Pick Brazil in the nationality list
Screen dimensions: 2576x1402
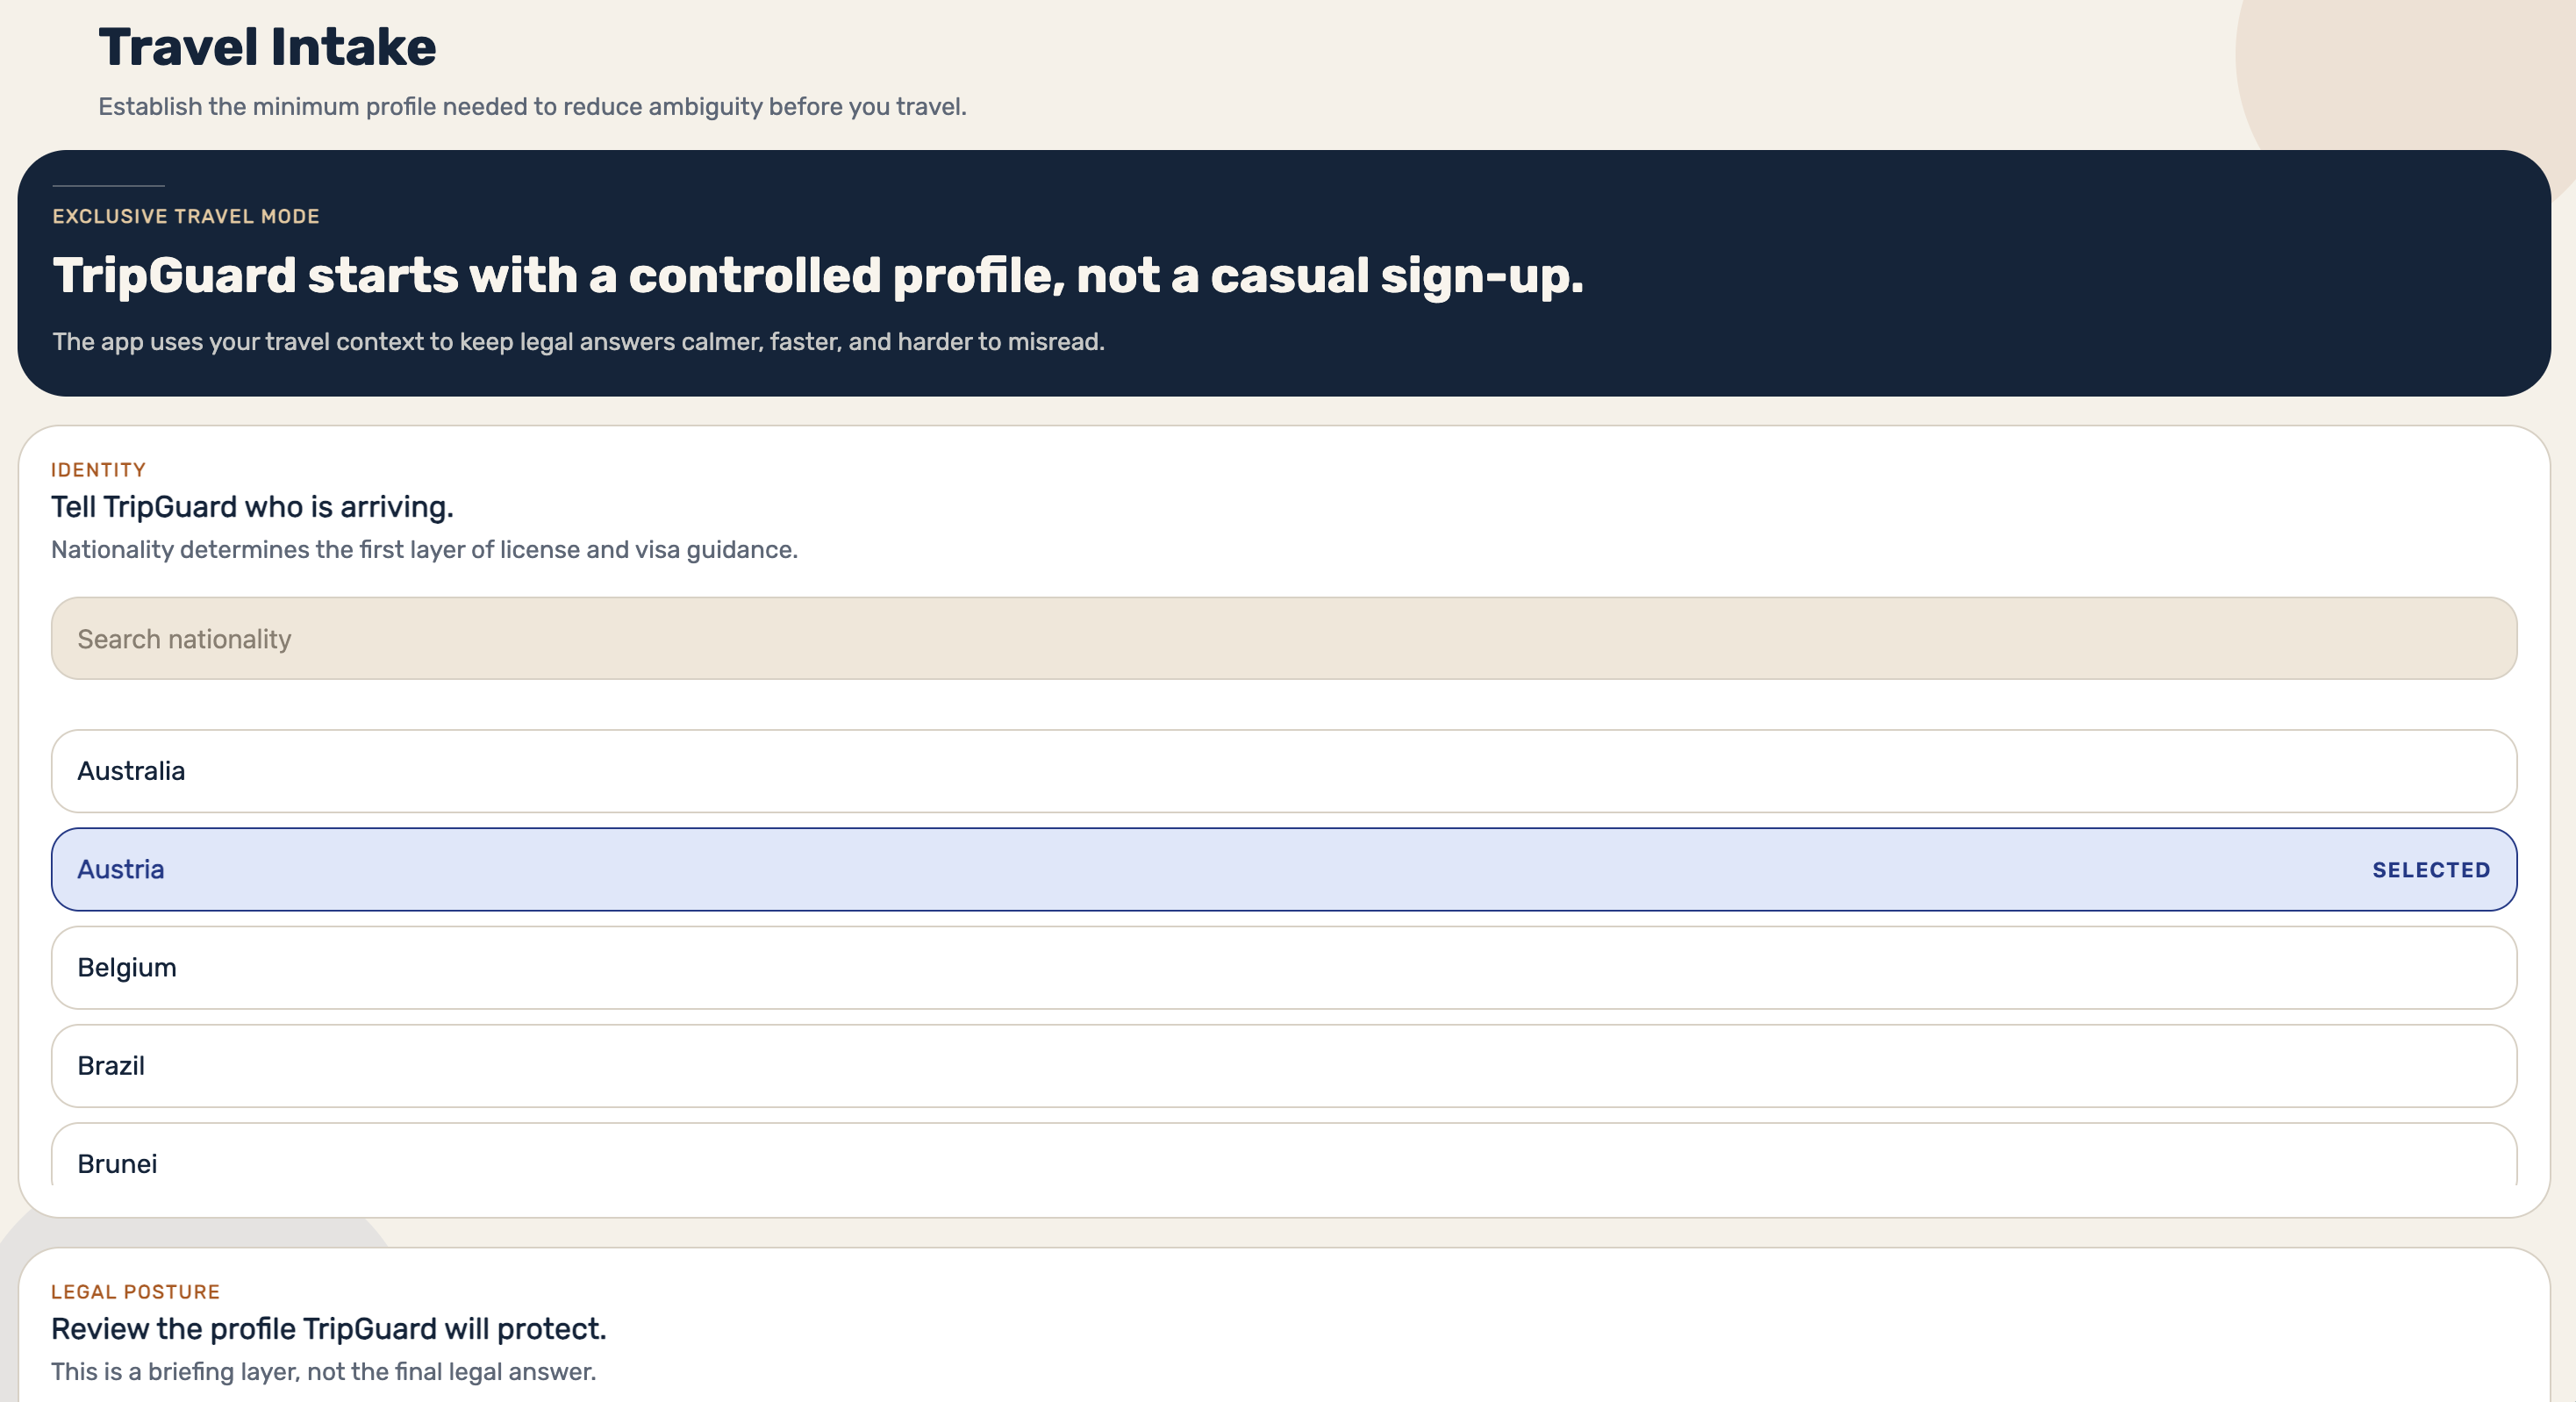tap(1284, 1066)
